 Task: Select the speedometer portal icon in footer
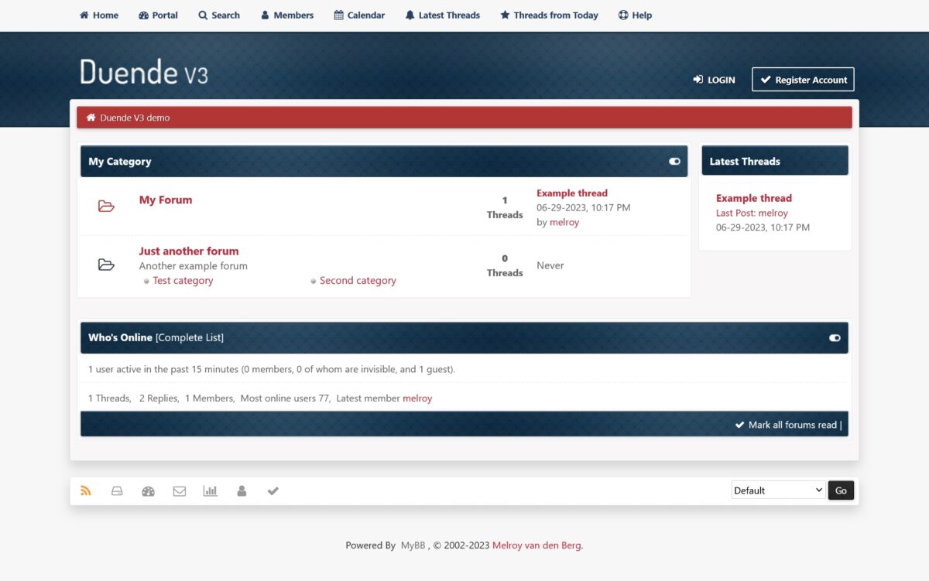point(148,490)
